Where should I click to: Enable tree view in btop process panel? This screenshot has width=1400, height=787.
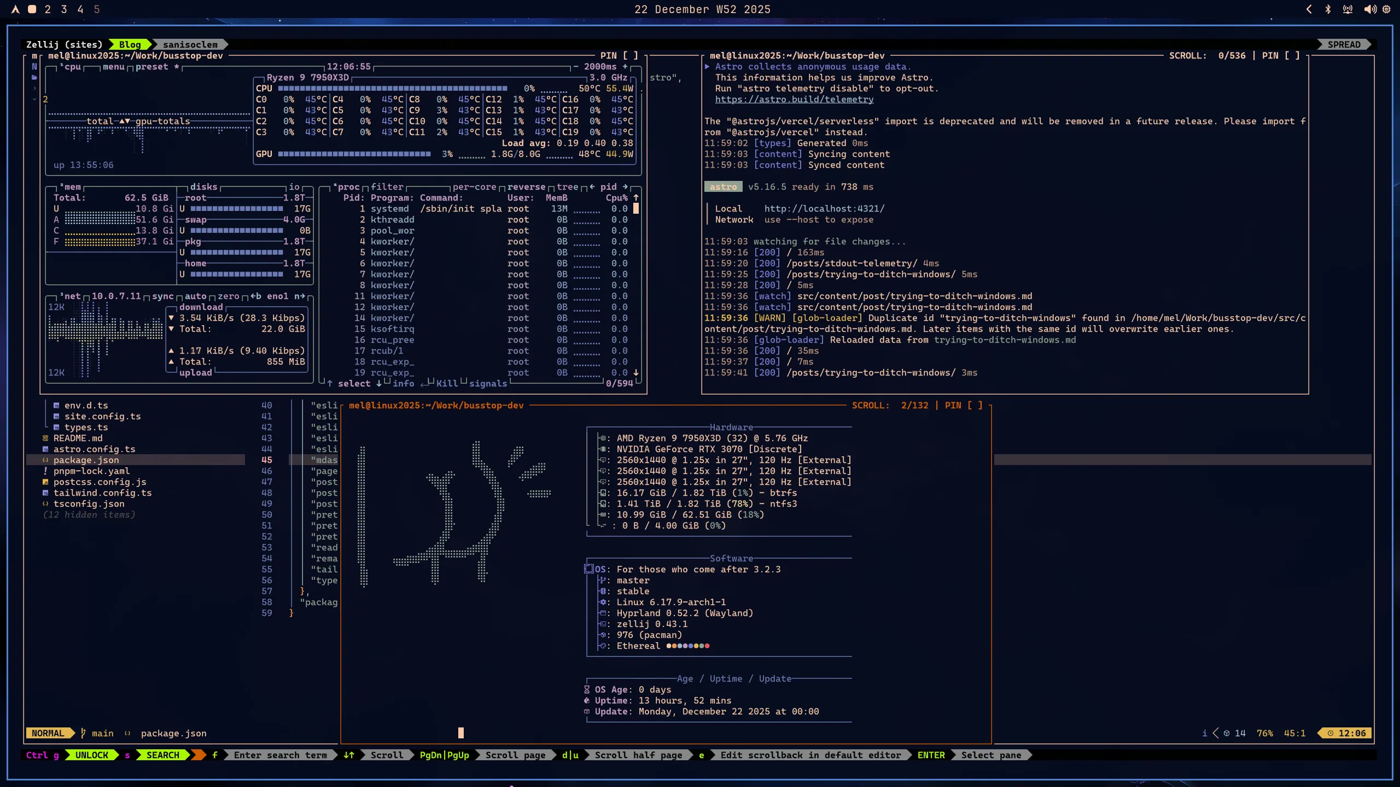(x=568, y=186)
